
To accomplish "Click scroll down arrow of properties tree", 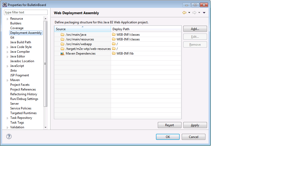I will coord(46,127).
